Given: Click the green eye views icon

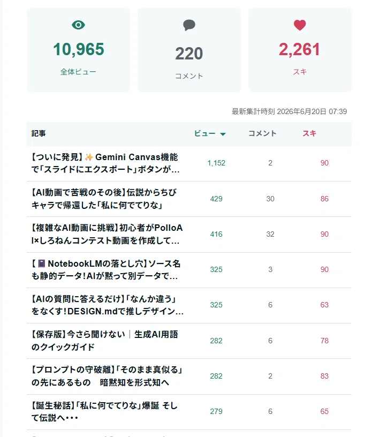Looking at the screenshot, I should pos(78,25).
